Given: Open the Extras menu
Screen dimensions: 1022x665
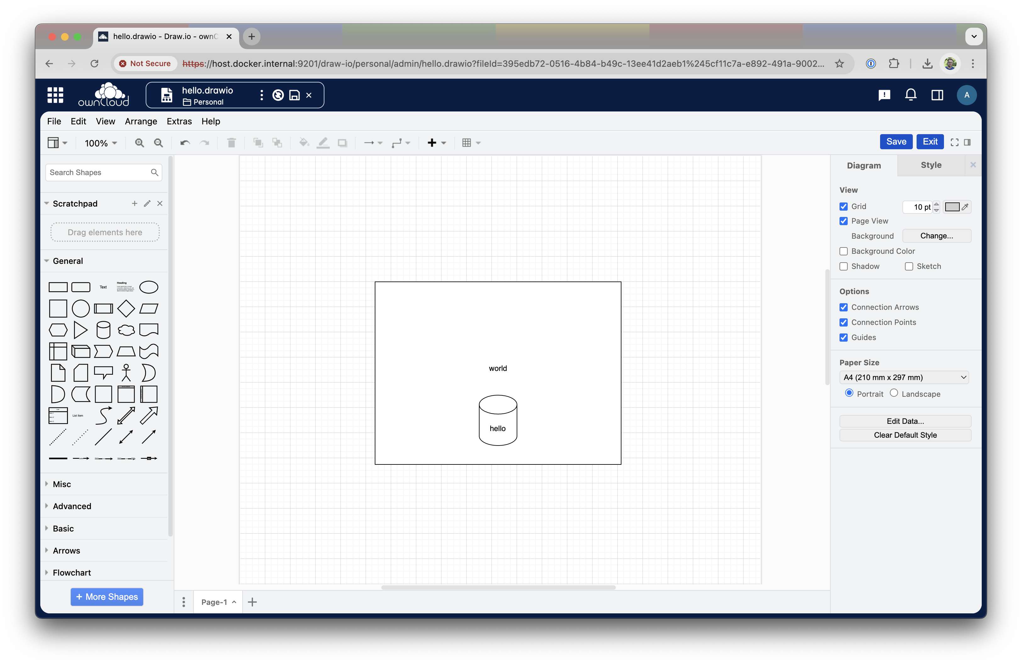Looking at the screenshot, I should pyautogui.click(x=179, y=121).
